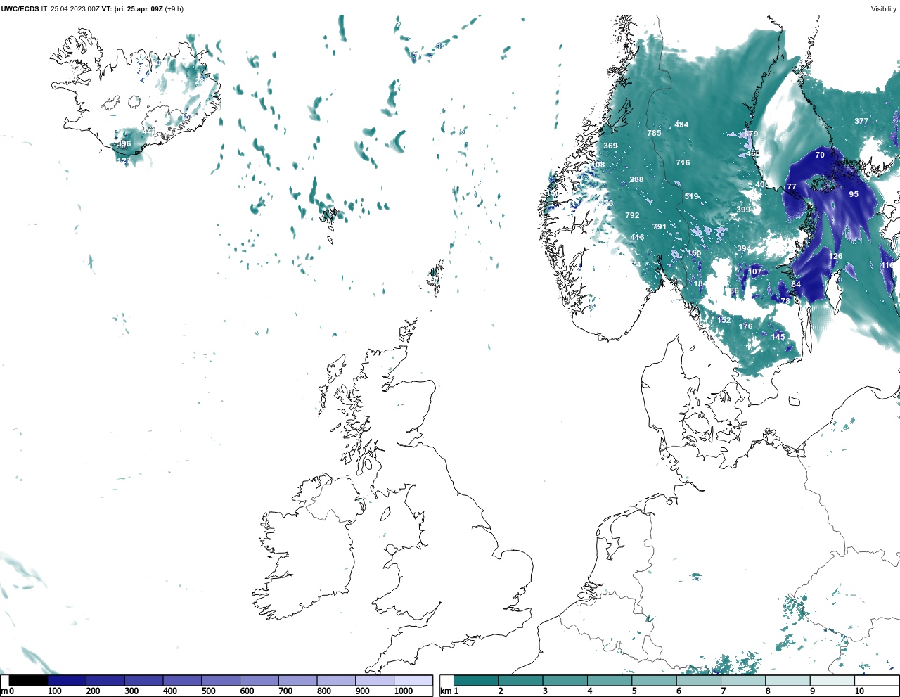This screenshot has width=900, height=697.
Task: Click visibility value '84' near Swedish coast
Action: 796,284
